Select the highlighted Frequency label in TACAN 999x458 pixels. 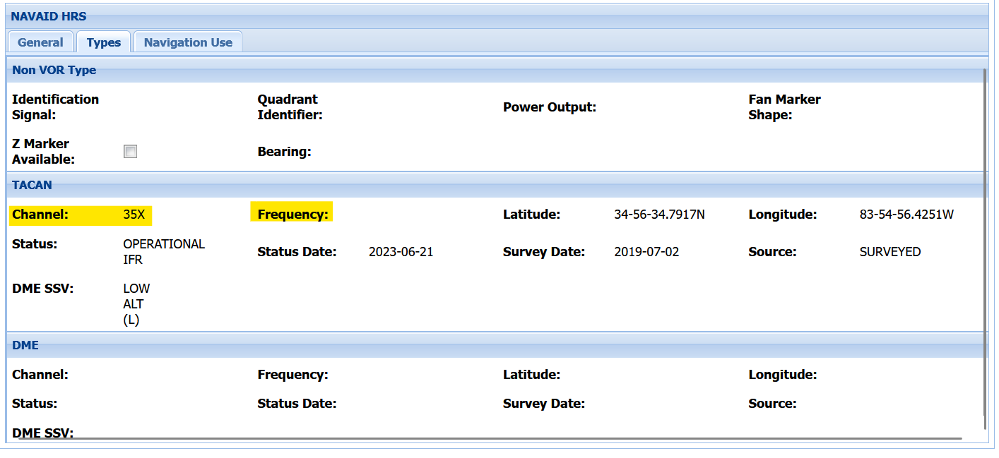(293, 215)
